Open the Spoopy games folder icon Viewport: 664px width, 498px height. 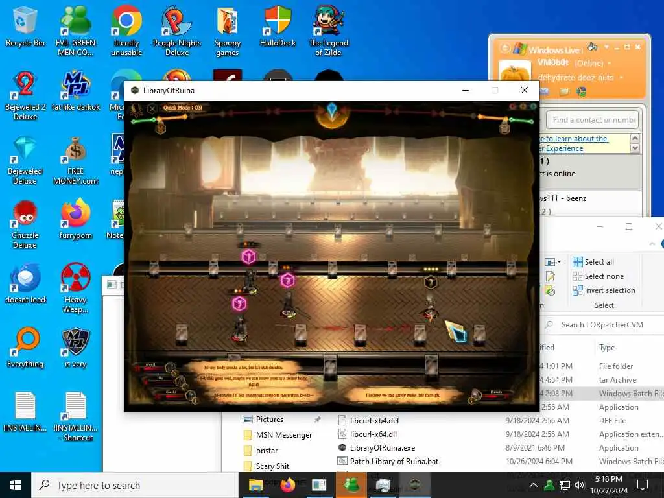[x=228, y=30]
